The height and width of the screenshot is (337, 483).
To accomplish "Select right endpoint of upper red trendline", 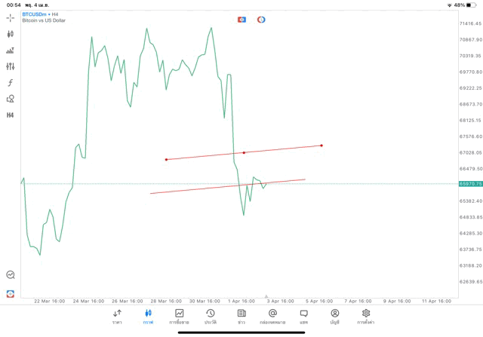I will [x=321, y=146].
